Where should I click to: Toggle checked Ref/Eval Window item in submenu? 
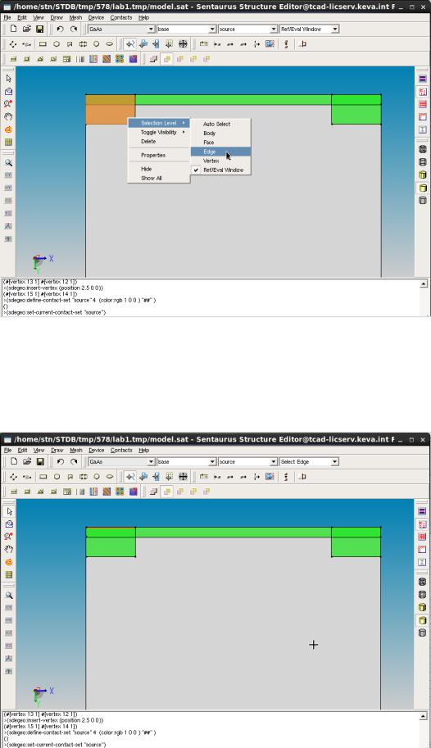(x=220, y=170)
